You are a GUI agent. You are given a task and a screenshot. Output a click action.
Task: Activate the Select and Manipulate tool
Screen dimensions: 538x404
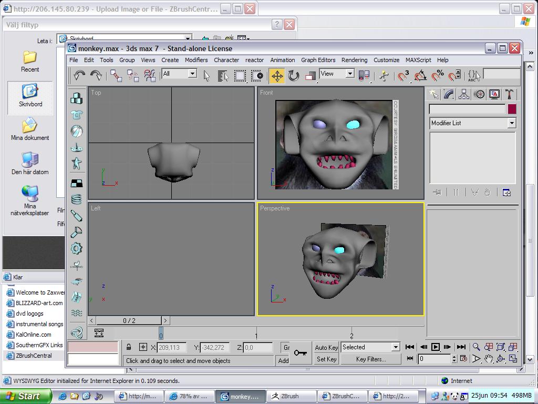point(384,76)
